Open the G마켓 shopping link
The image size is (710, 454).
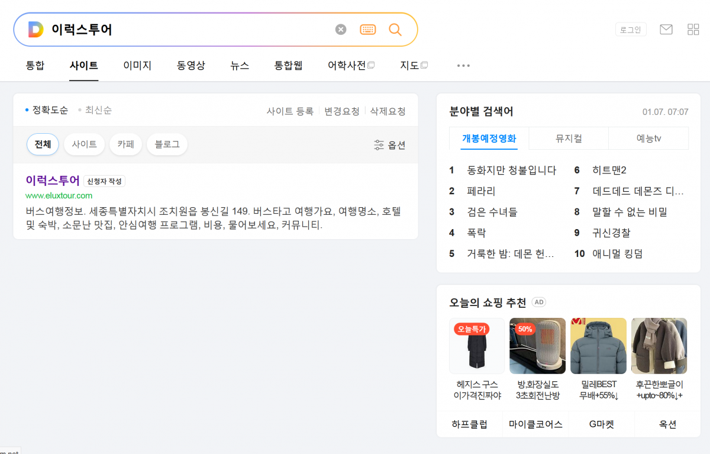click(602, 424)
